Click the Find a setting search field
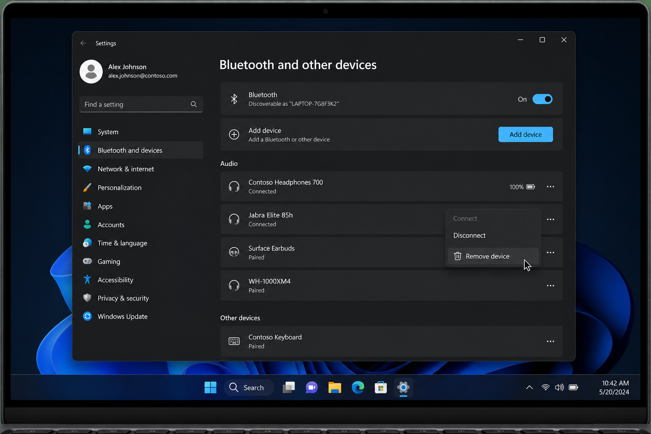Image resolution: width=651 pixels, height=434 pixels. [x=141, y=104]
